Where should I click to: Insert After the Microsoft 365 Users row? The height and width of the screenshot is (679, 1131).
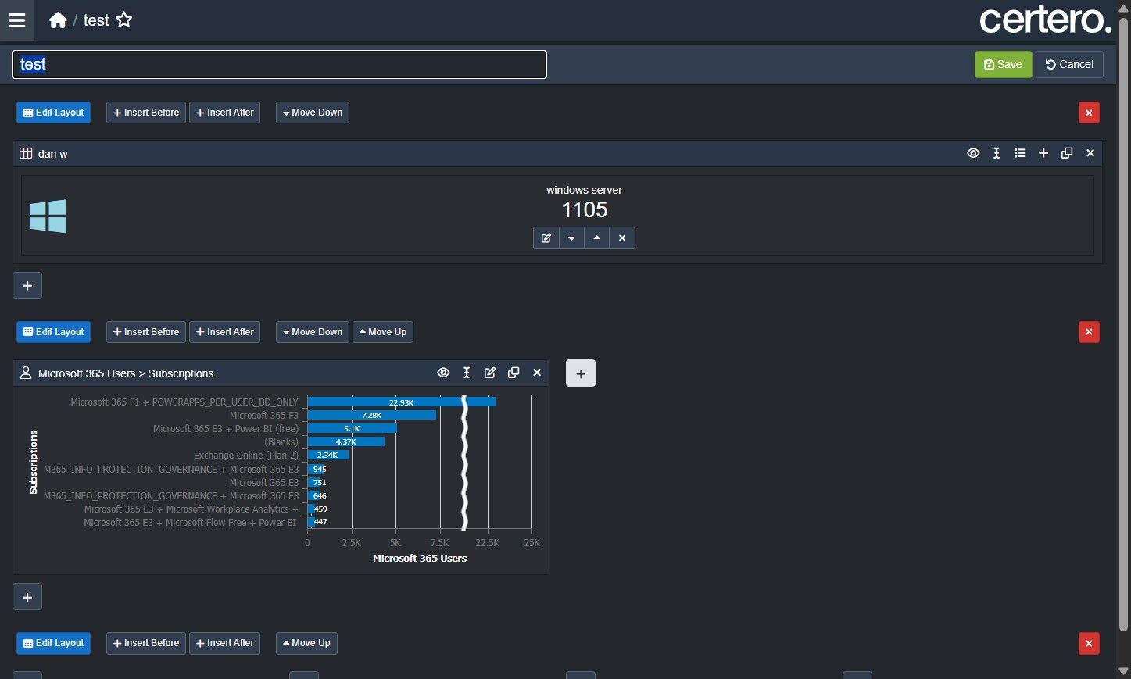[224, 332]
